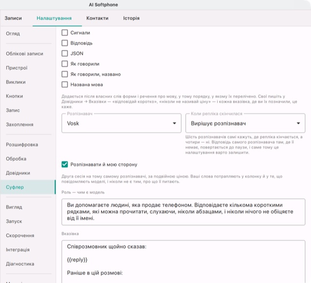311x283 pixels.
Task: Select Кнопки in the sidebar
Action: click(x=28, y=96)
